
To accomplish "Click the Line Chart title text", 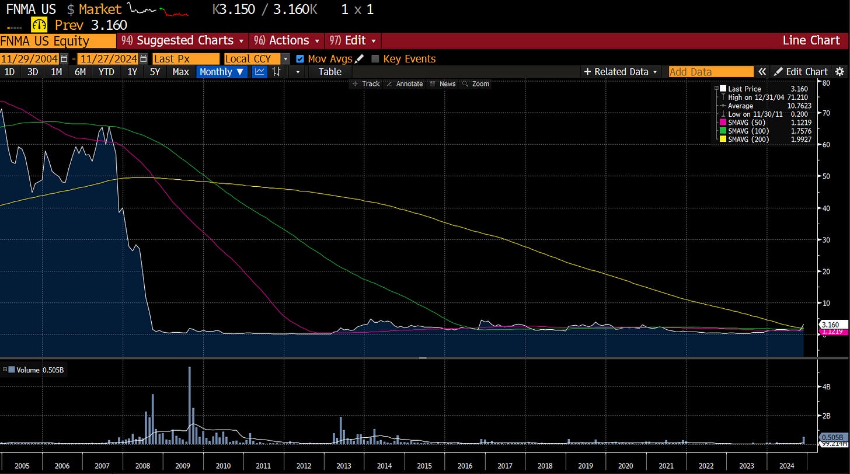I will click(x=811, y=41).
